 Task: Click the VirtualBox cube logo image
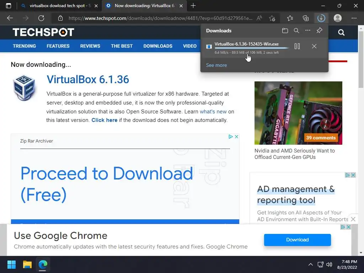(24, 88)
